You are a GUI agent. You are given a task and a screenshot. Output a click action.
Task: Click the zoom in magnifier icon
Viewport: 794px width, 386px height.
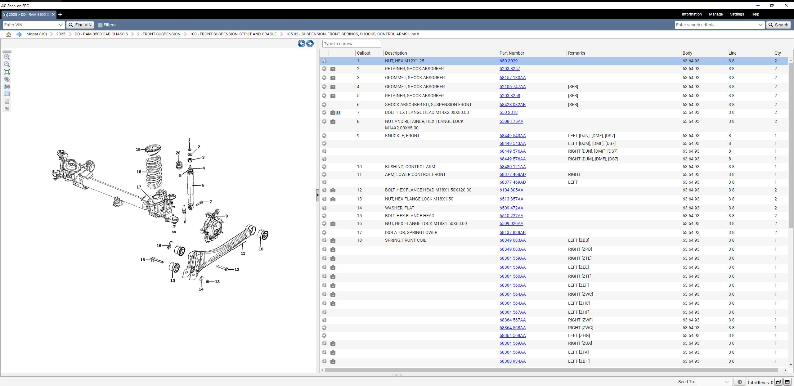(7, 57)
